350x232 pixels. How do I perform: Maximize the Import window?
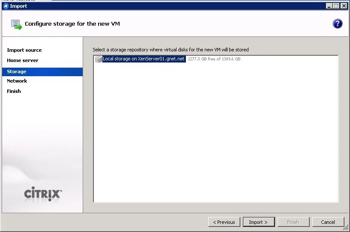click(x=336, y=6)
